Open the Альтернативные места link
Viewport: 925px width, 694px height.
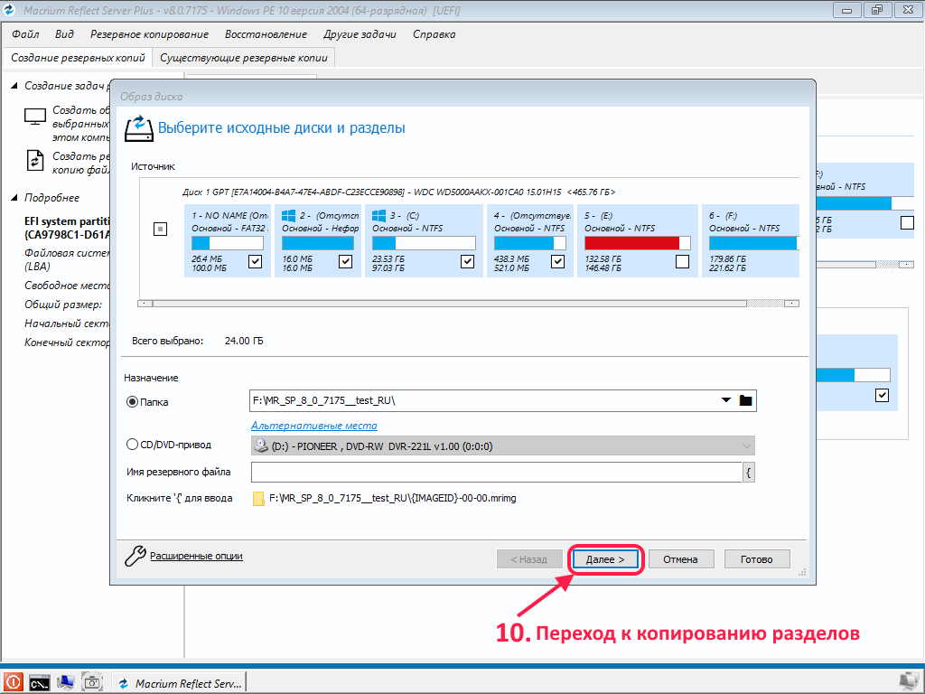tap(313, 426)
